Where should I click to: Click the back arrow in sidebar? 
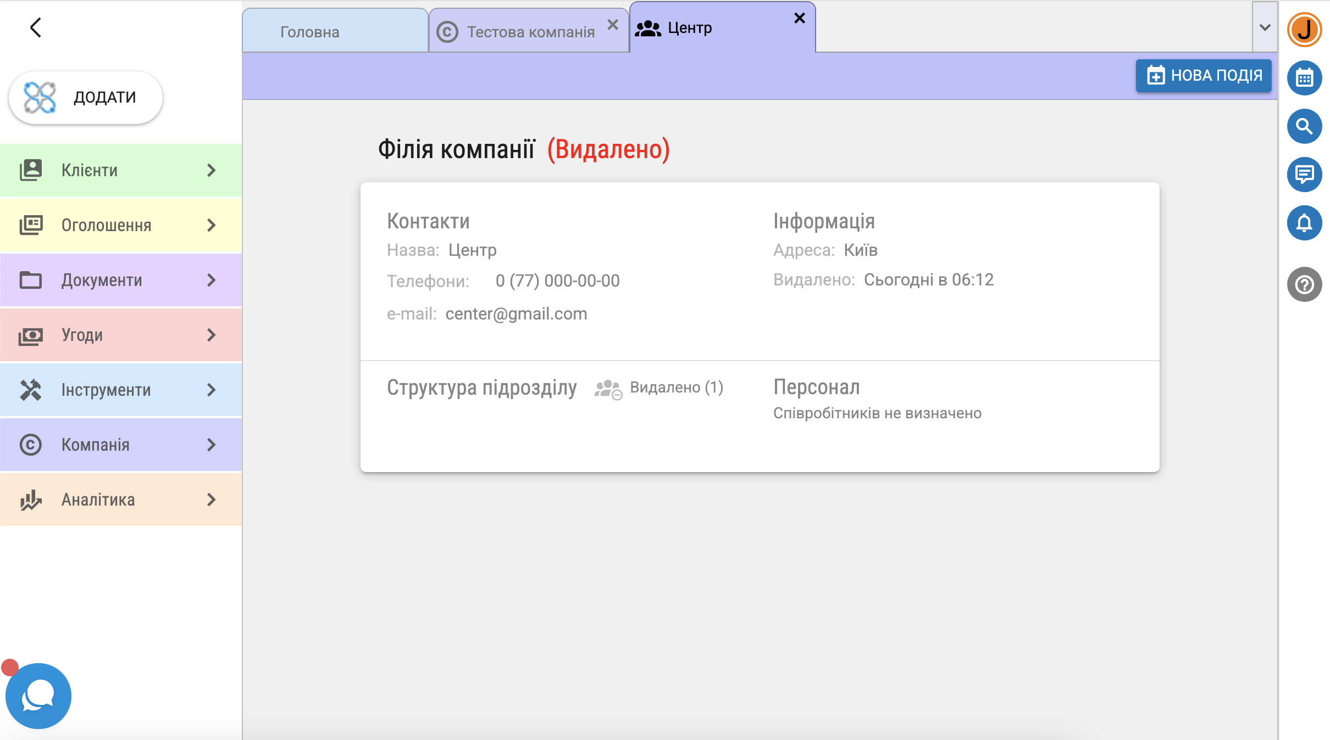(x=36, y=27)
